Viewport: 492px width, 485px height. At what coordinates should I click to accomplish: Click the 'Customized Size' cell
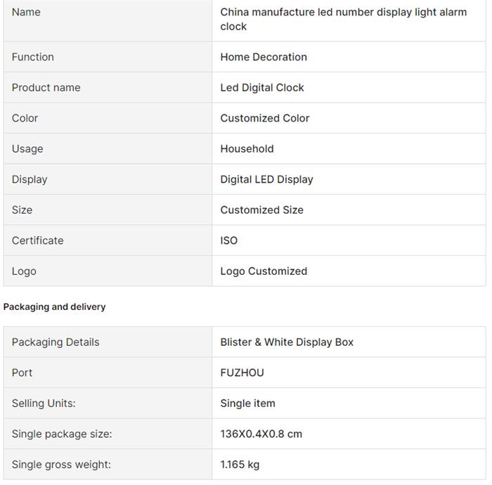(261, 210)
